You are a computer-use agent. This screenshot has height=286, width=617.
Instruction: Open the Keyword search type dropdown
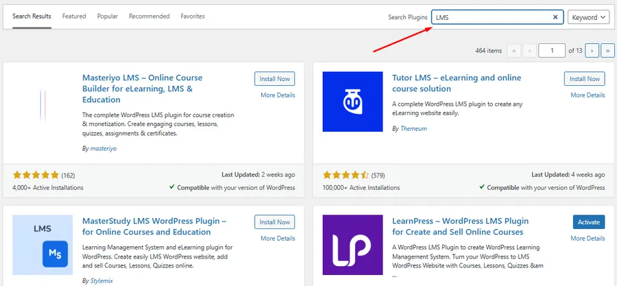point(588,17)
